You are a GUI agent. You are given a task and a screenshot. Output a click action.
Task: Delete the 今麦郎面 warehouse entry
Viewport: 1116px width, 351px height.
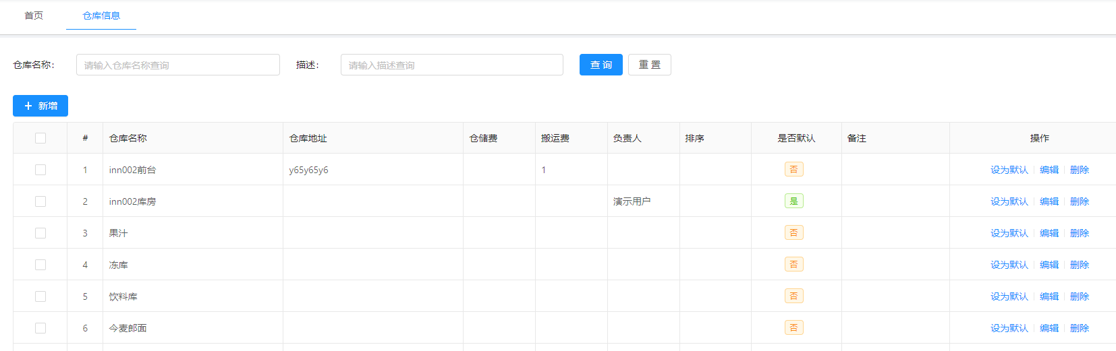(x=1079, y=328)
